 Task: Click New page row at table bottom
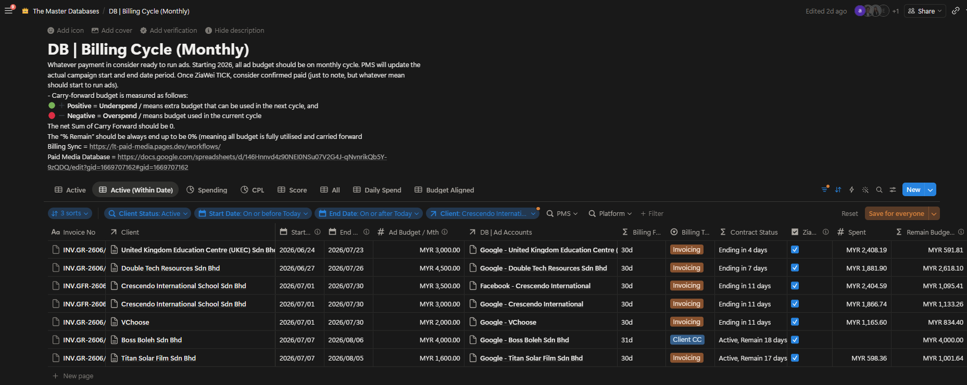(x=73, y=376)
